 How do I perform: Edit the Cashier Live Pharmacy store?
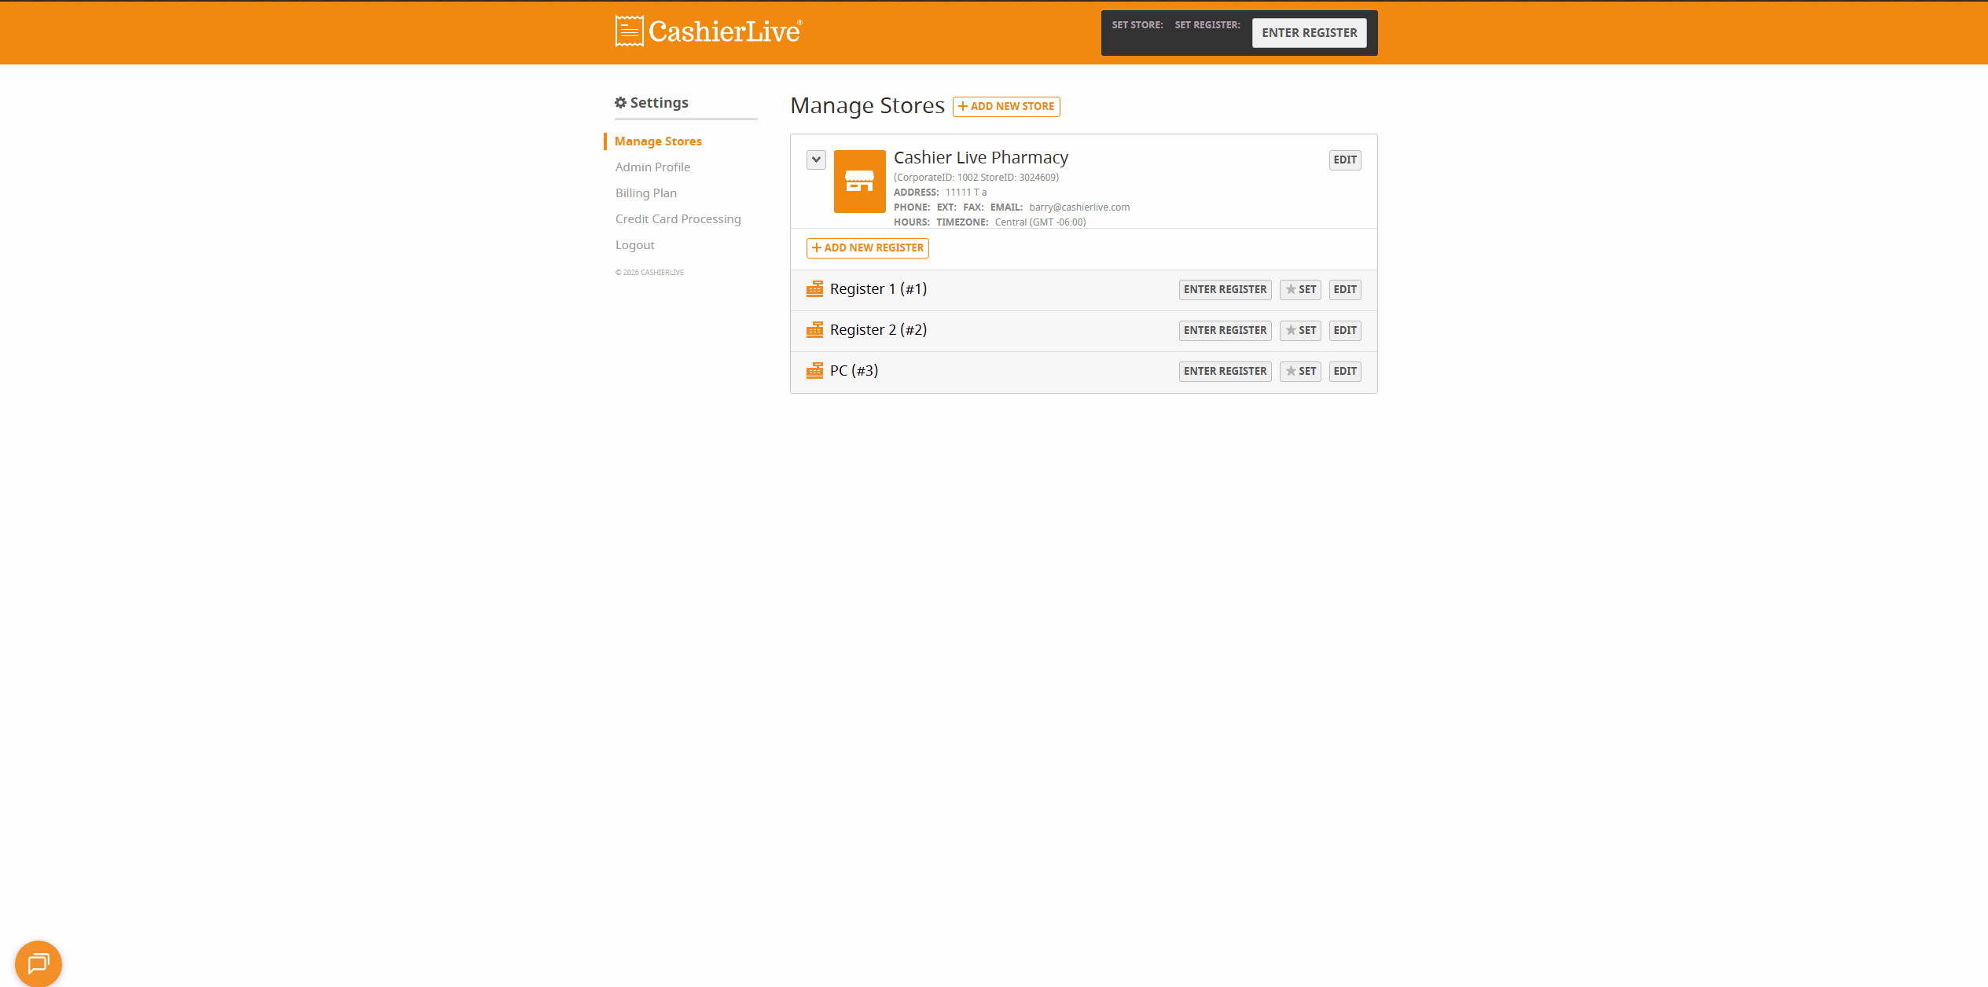click(1344, 160)
